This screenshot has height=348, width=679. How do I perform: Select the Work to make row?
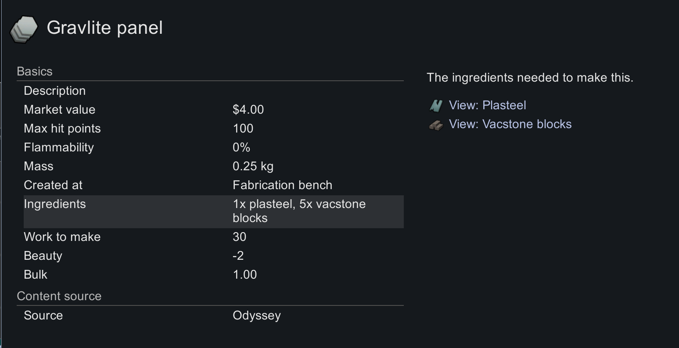click(x=213, y=237)
